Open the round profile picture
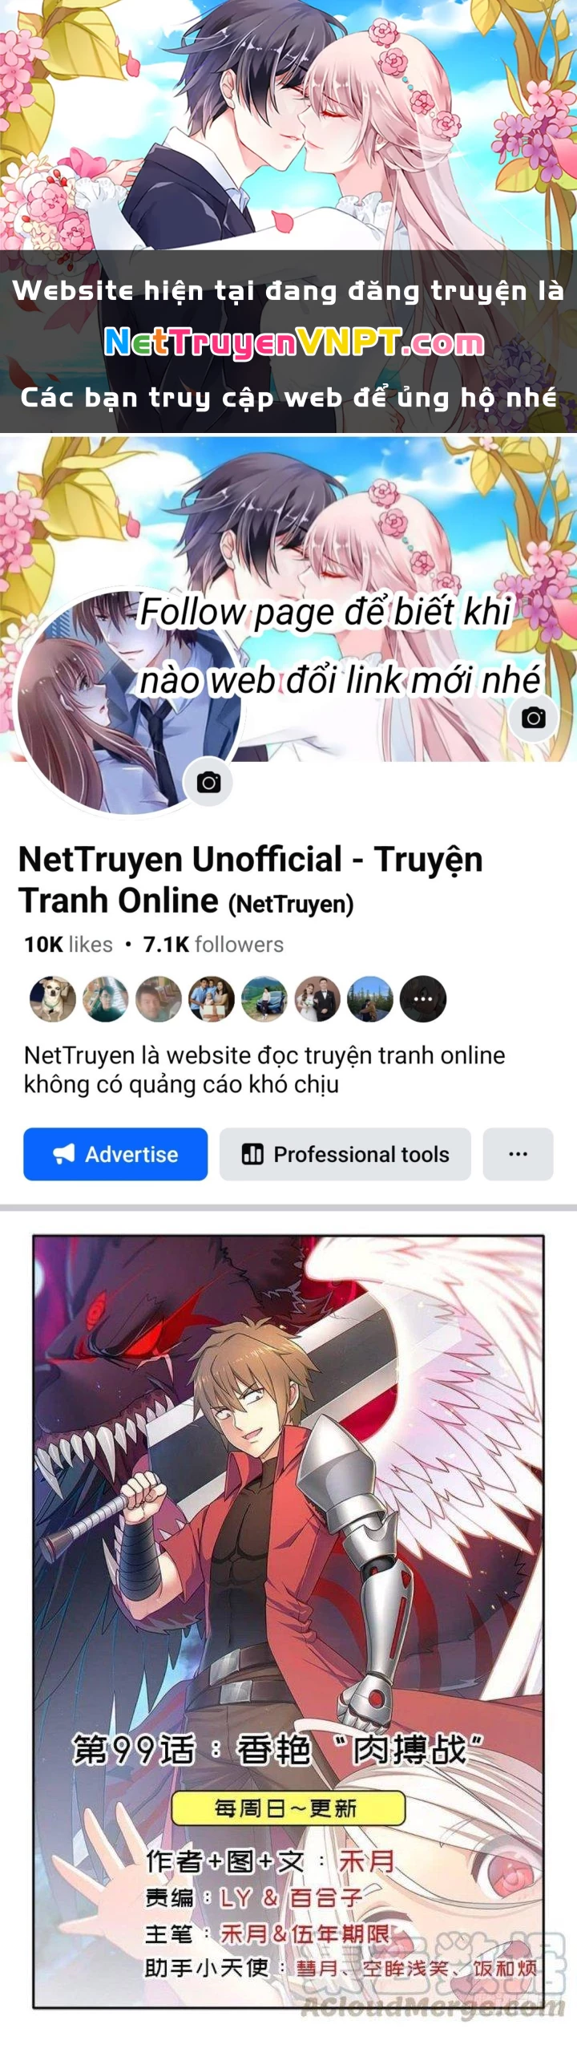 [127, 703]
